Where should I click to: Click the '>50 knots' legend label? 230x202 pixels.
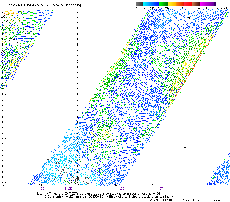tap(221, 8)
